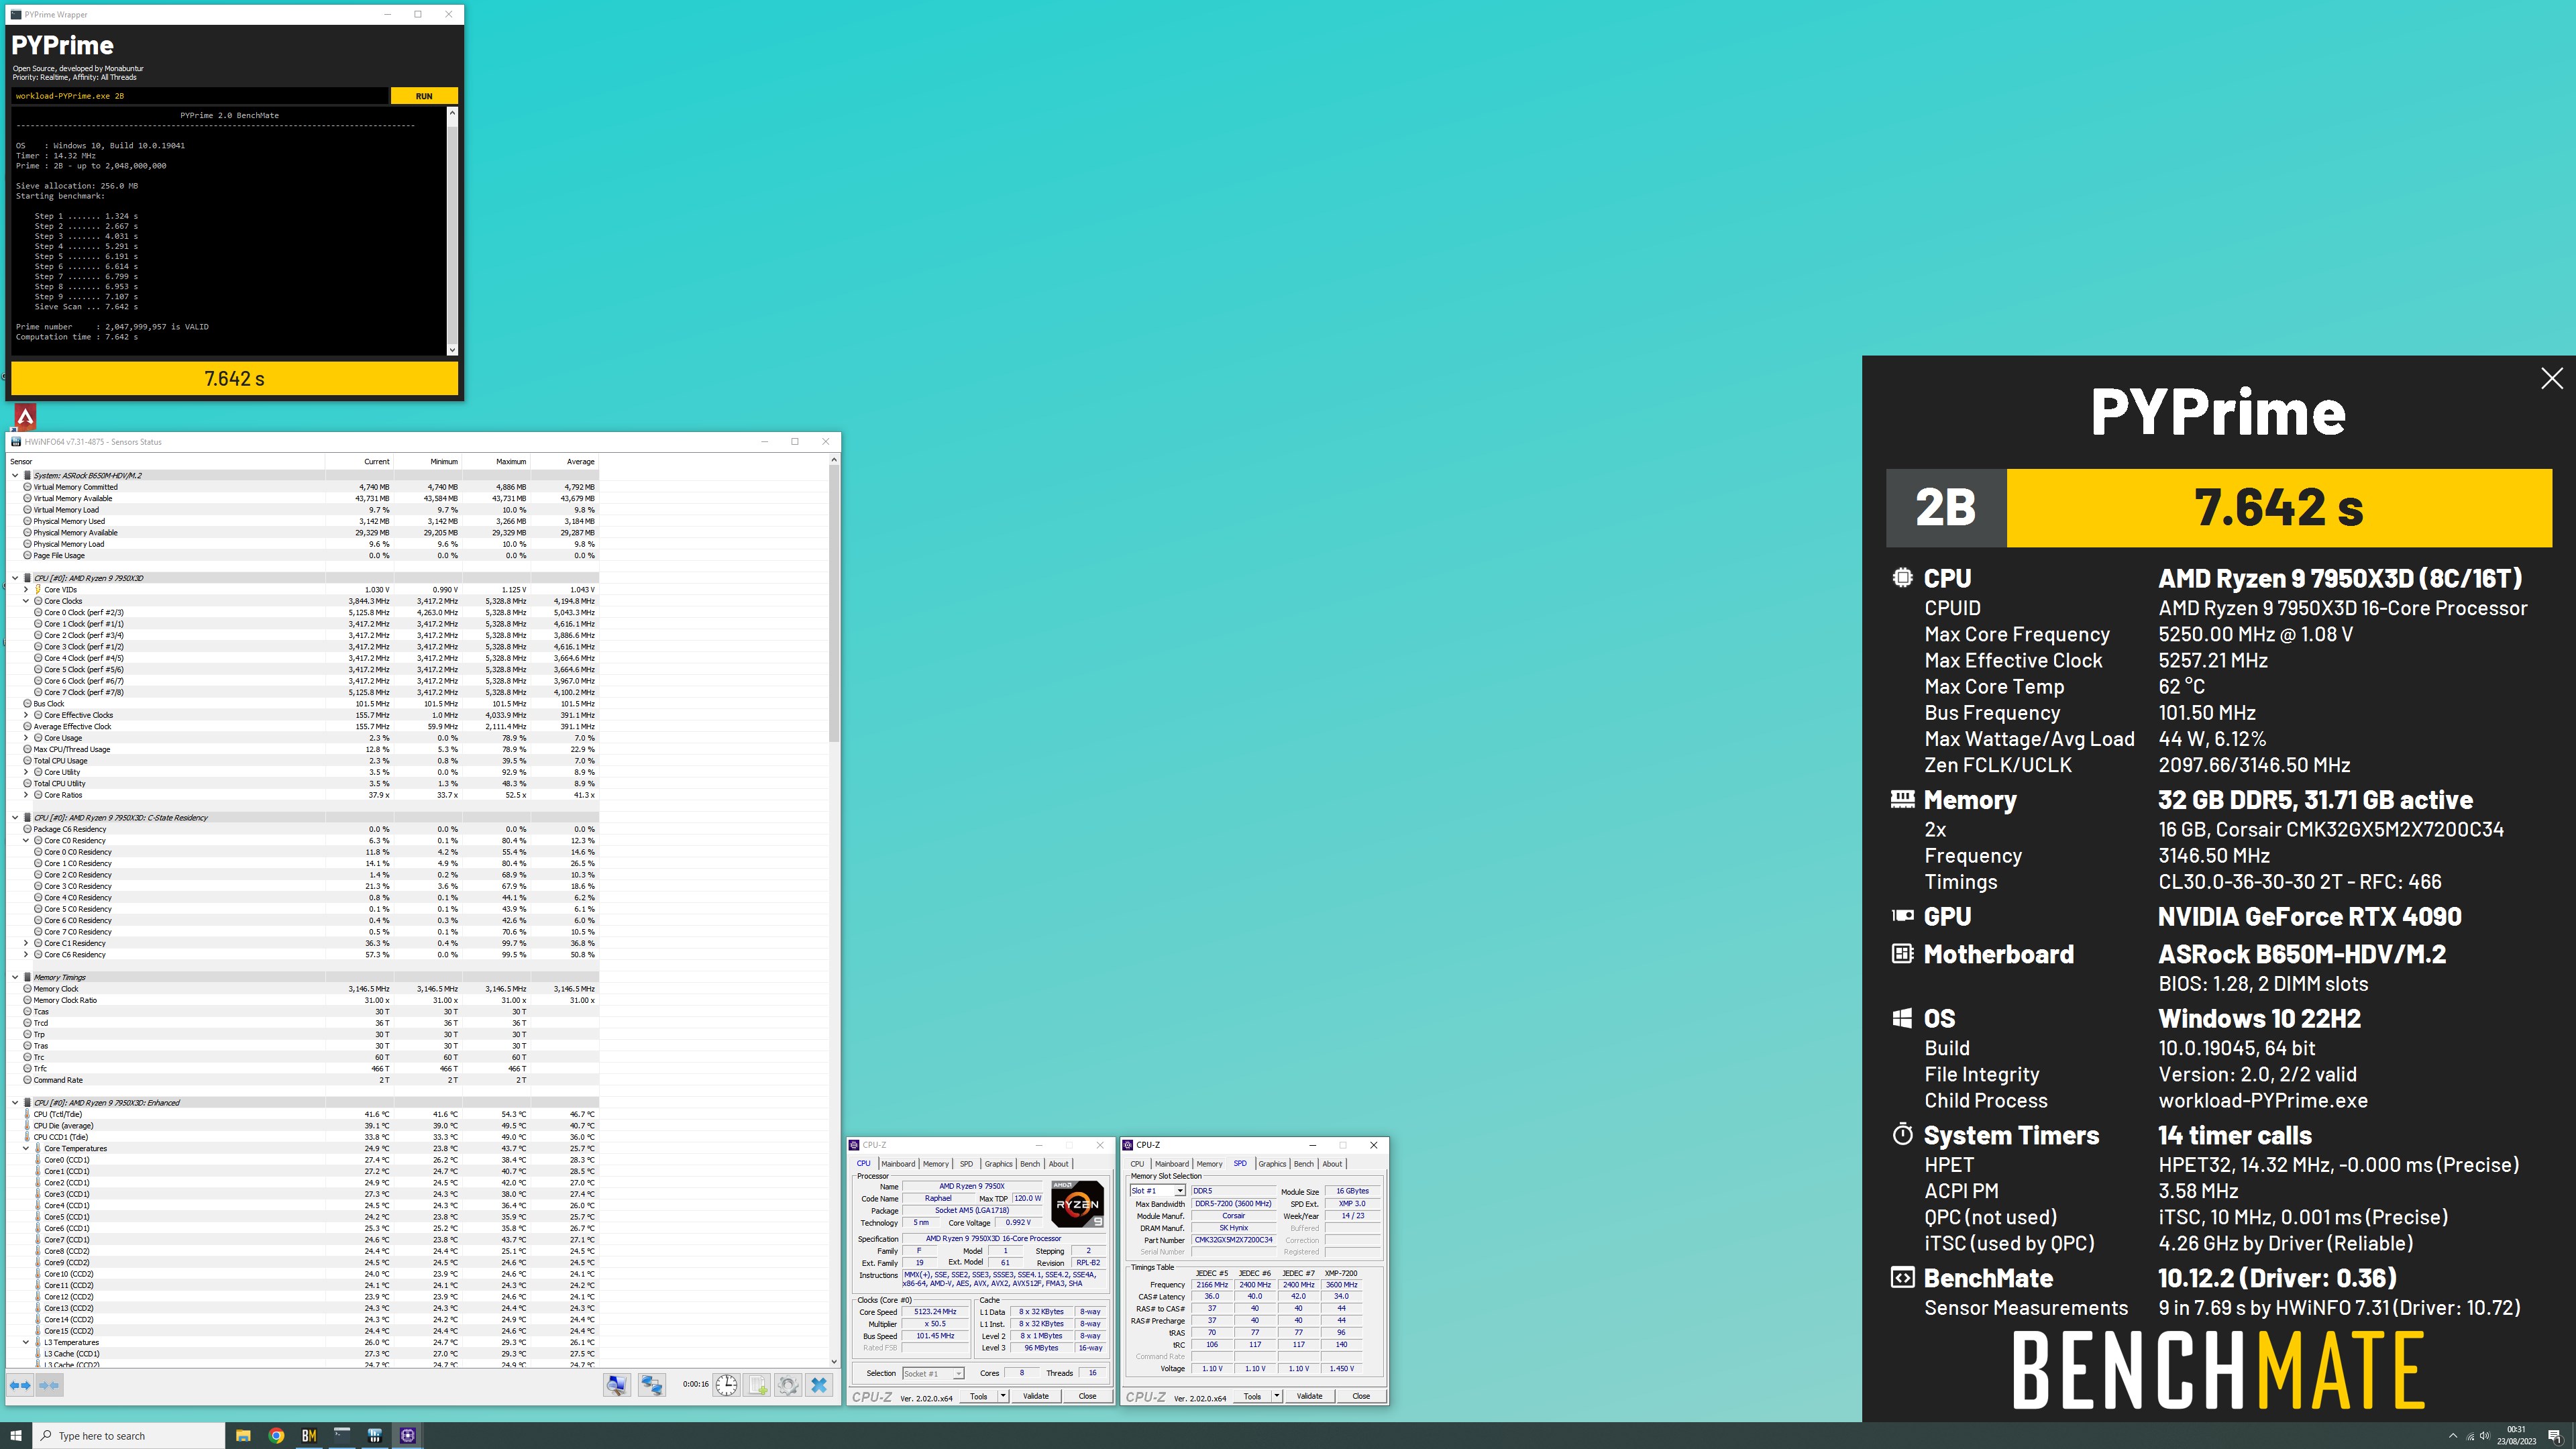
Task: Click the Sensor column header in HWiNFO
Action: (165, 462)
